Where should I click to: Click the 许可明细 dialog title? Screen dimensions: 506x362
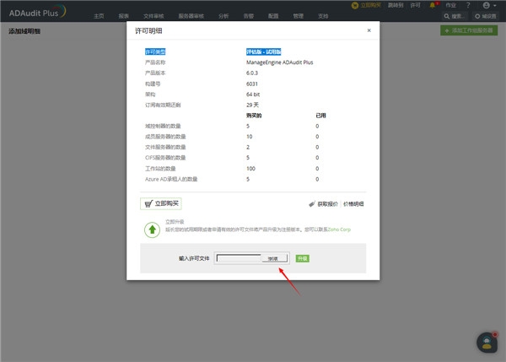pos(148,31)
